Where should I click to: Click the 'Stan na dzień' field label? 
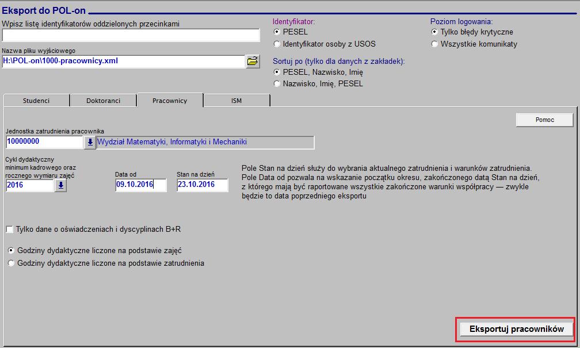(x=195, y=174)
